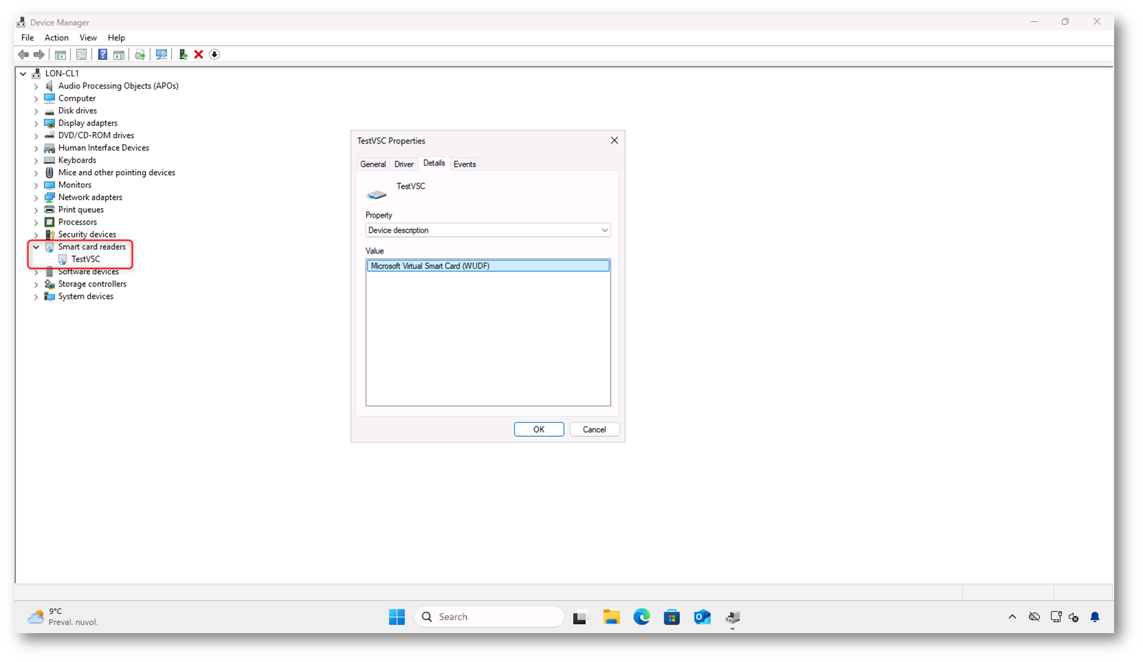Show hidden icons with the tray chevron
1143x662 pixels.
1012,617
